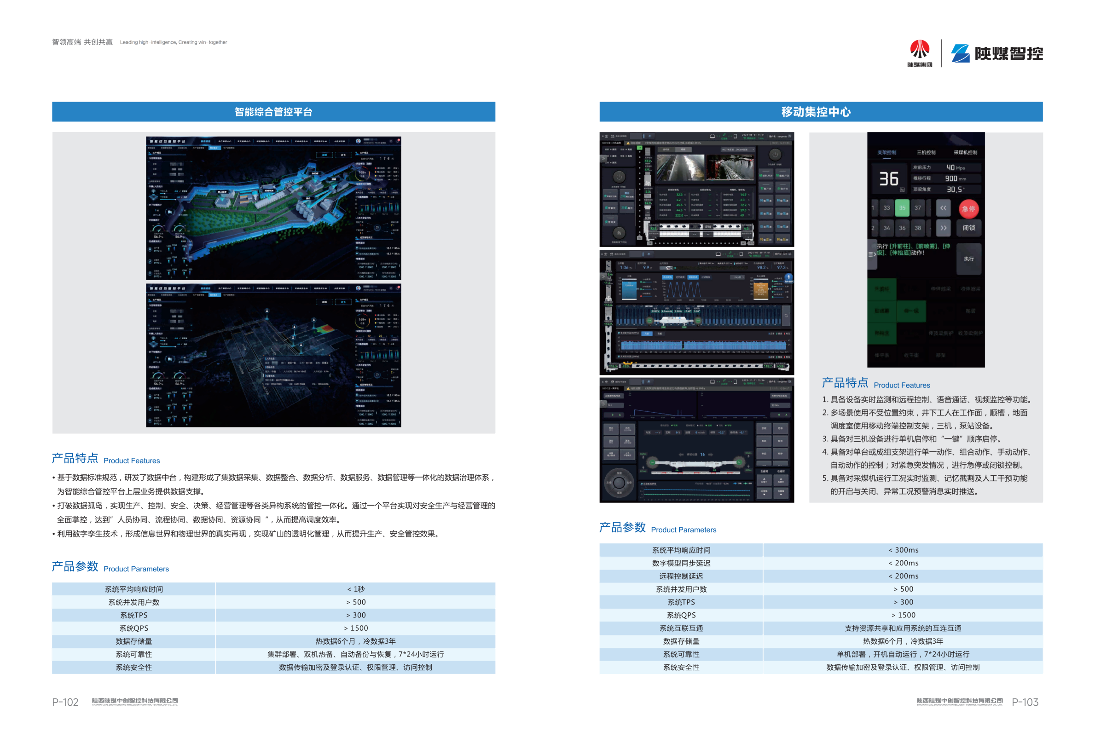
Task: Toggle the 闭锁 lock button
Action: coord(969,228)
